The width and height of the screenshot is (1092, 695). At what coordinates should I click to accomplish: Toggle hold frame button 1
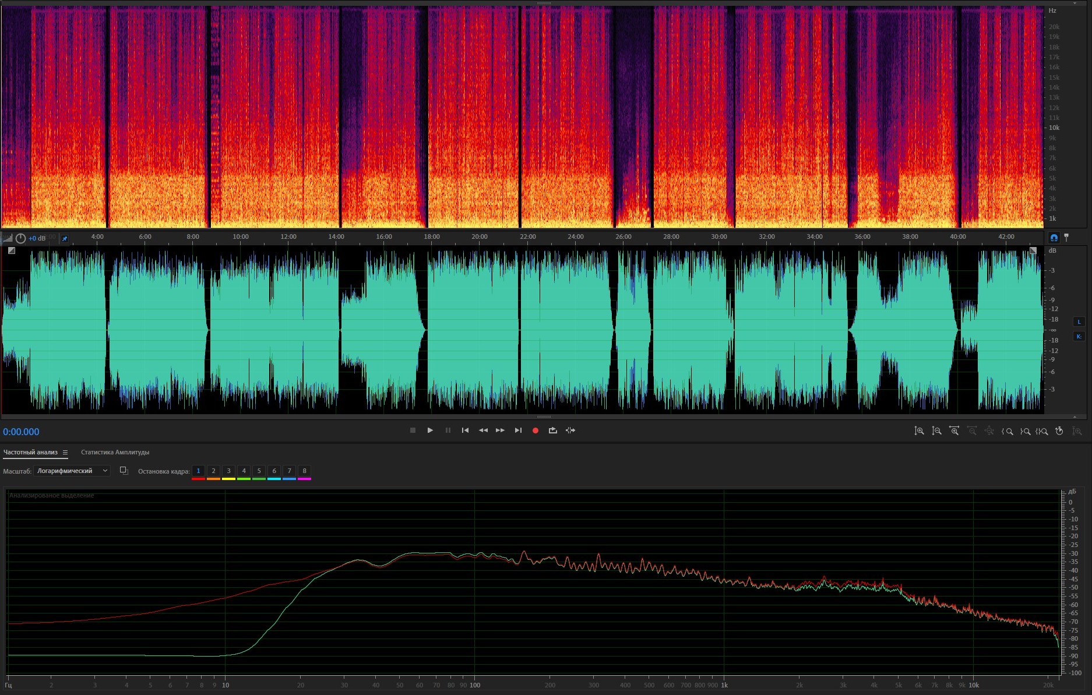pyautogui.click(x=198, y=471)
